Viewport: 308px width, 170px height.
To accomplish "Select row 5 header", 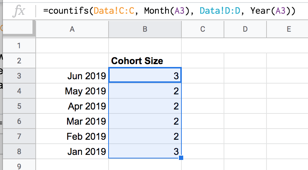I will point(19,106).
